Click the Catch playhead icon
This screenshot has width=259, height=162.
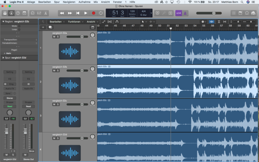click(117, 21)
